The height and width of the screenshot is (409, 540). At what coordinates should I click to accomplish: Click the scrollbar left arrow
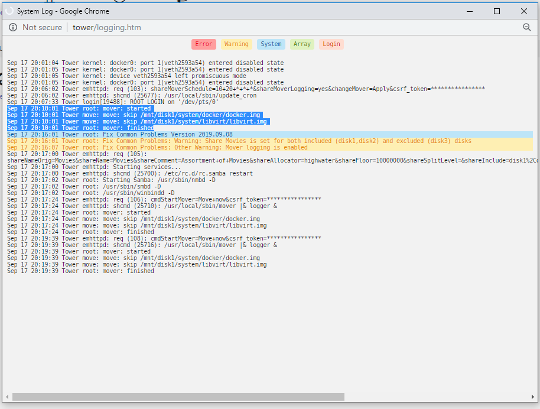[x=7, y=397]
